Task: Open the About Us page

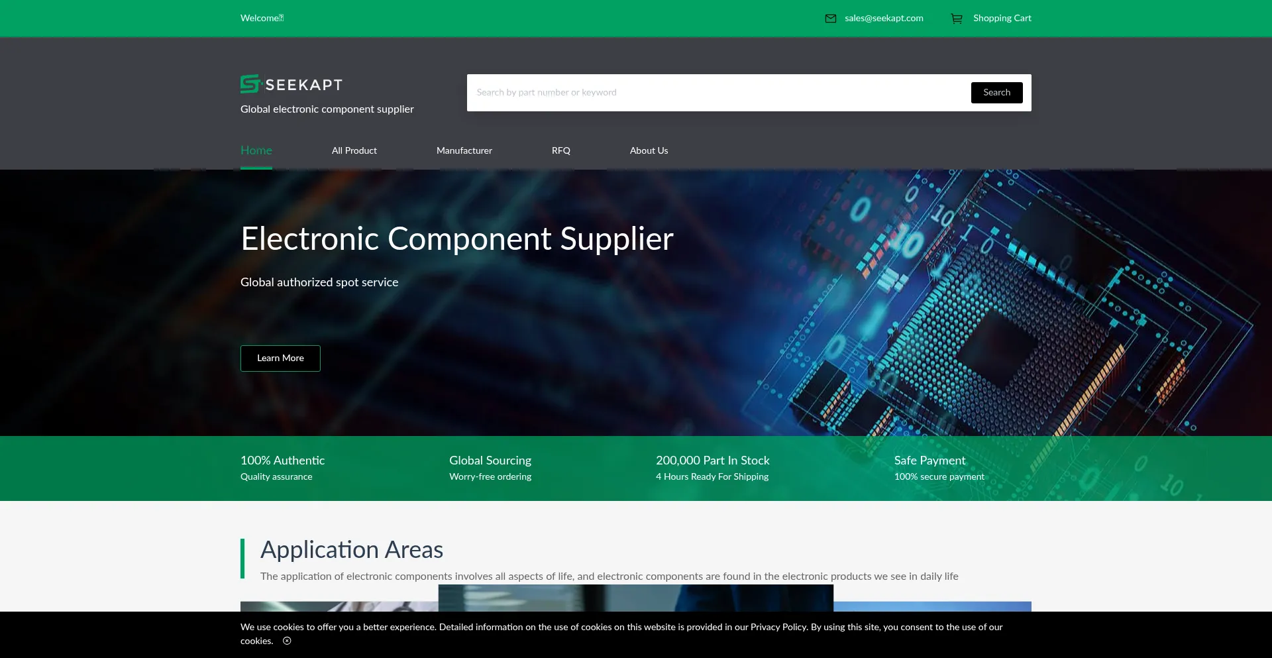Action: pyautogui.click(x=649, y=150)
